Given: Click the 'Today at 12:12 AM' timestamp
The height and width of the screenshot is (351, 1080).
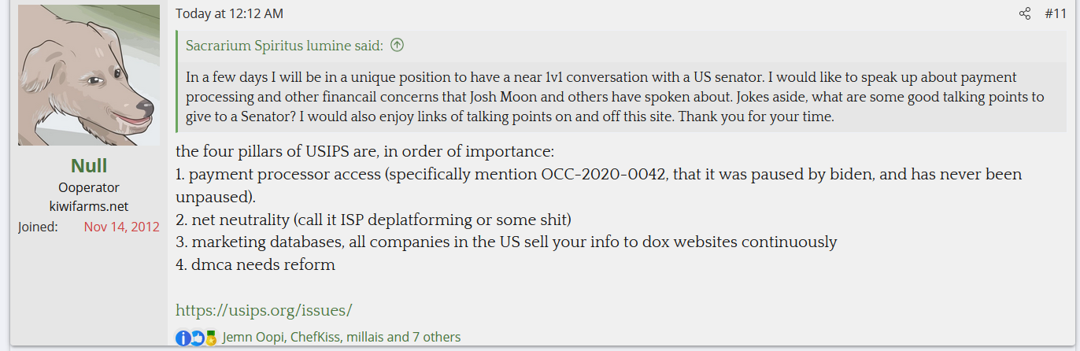Looking at the screenshot, I should click(229, 14).
